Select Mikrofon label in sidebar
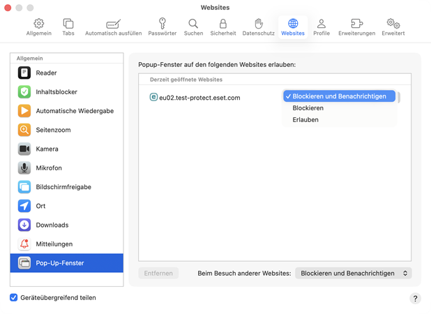The height and width of the screenshot is (314, 431). point(49,167)
